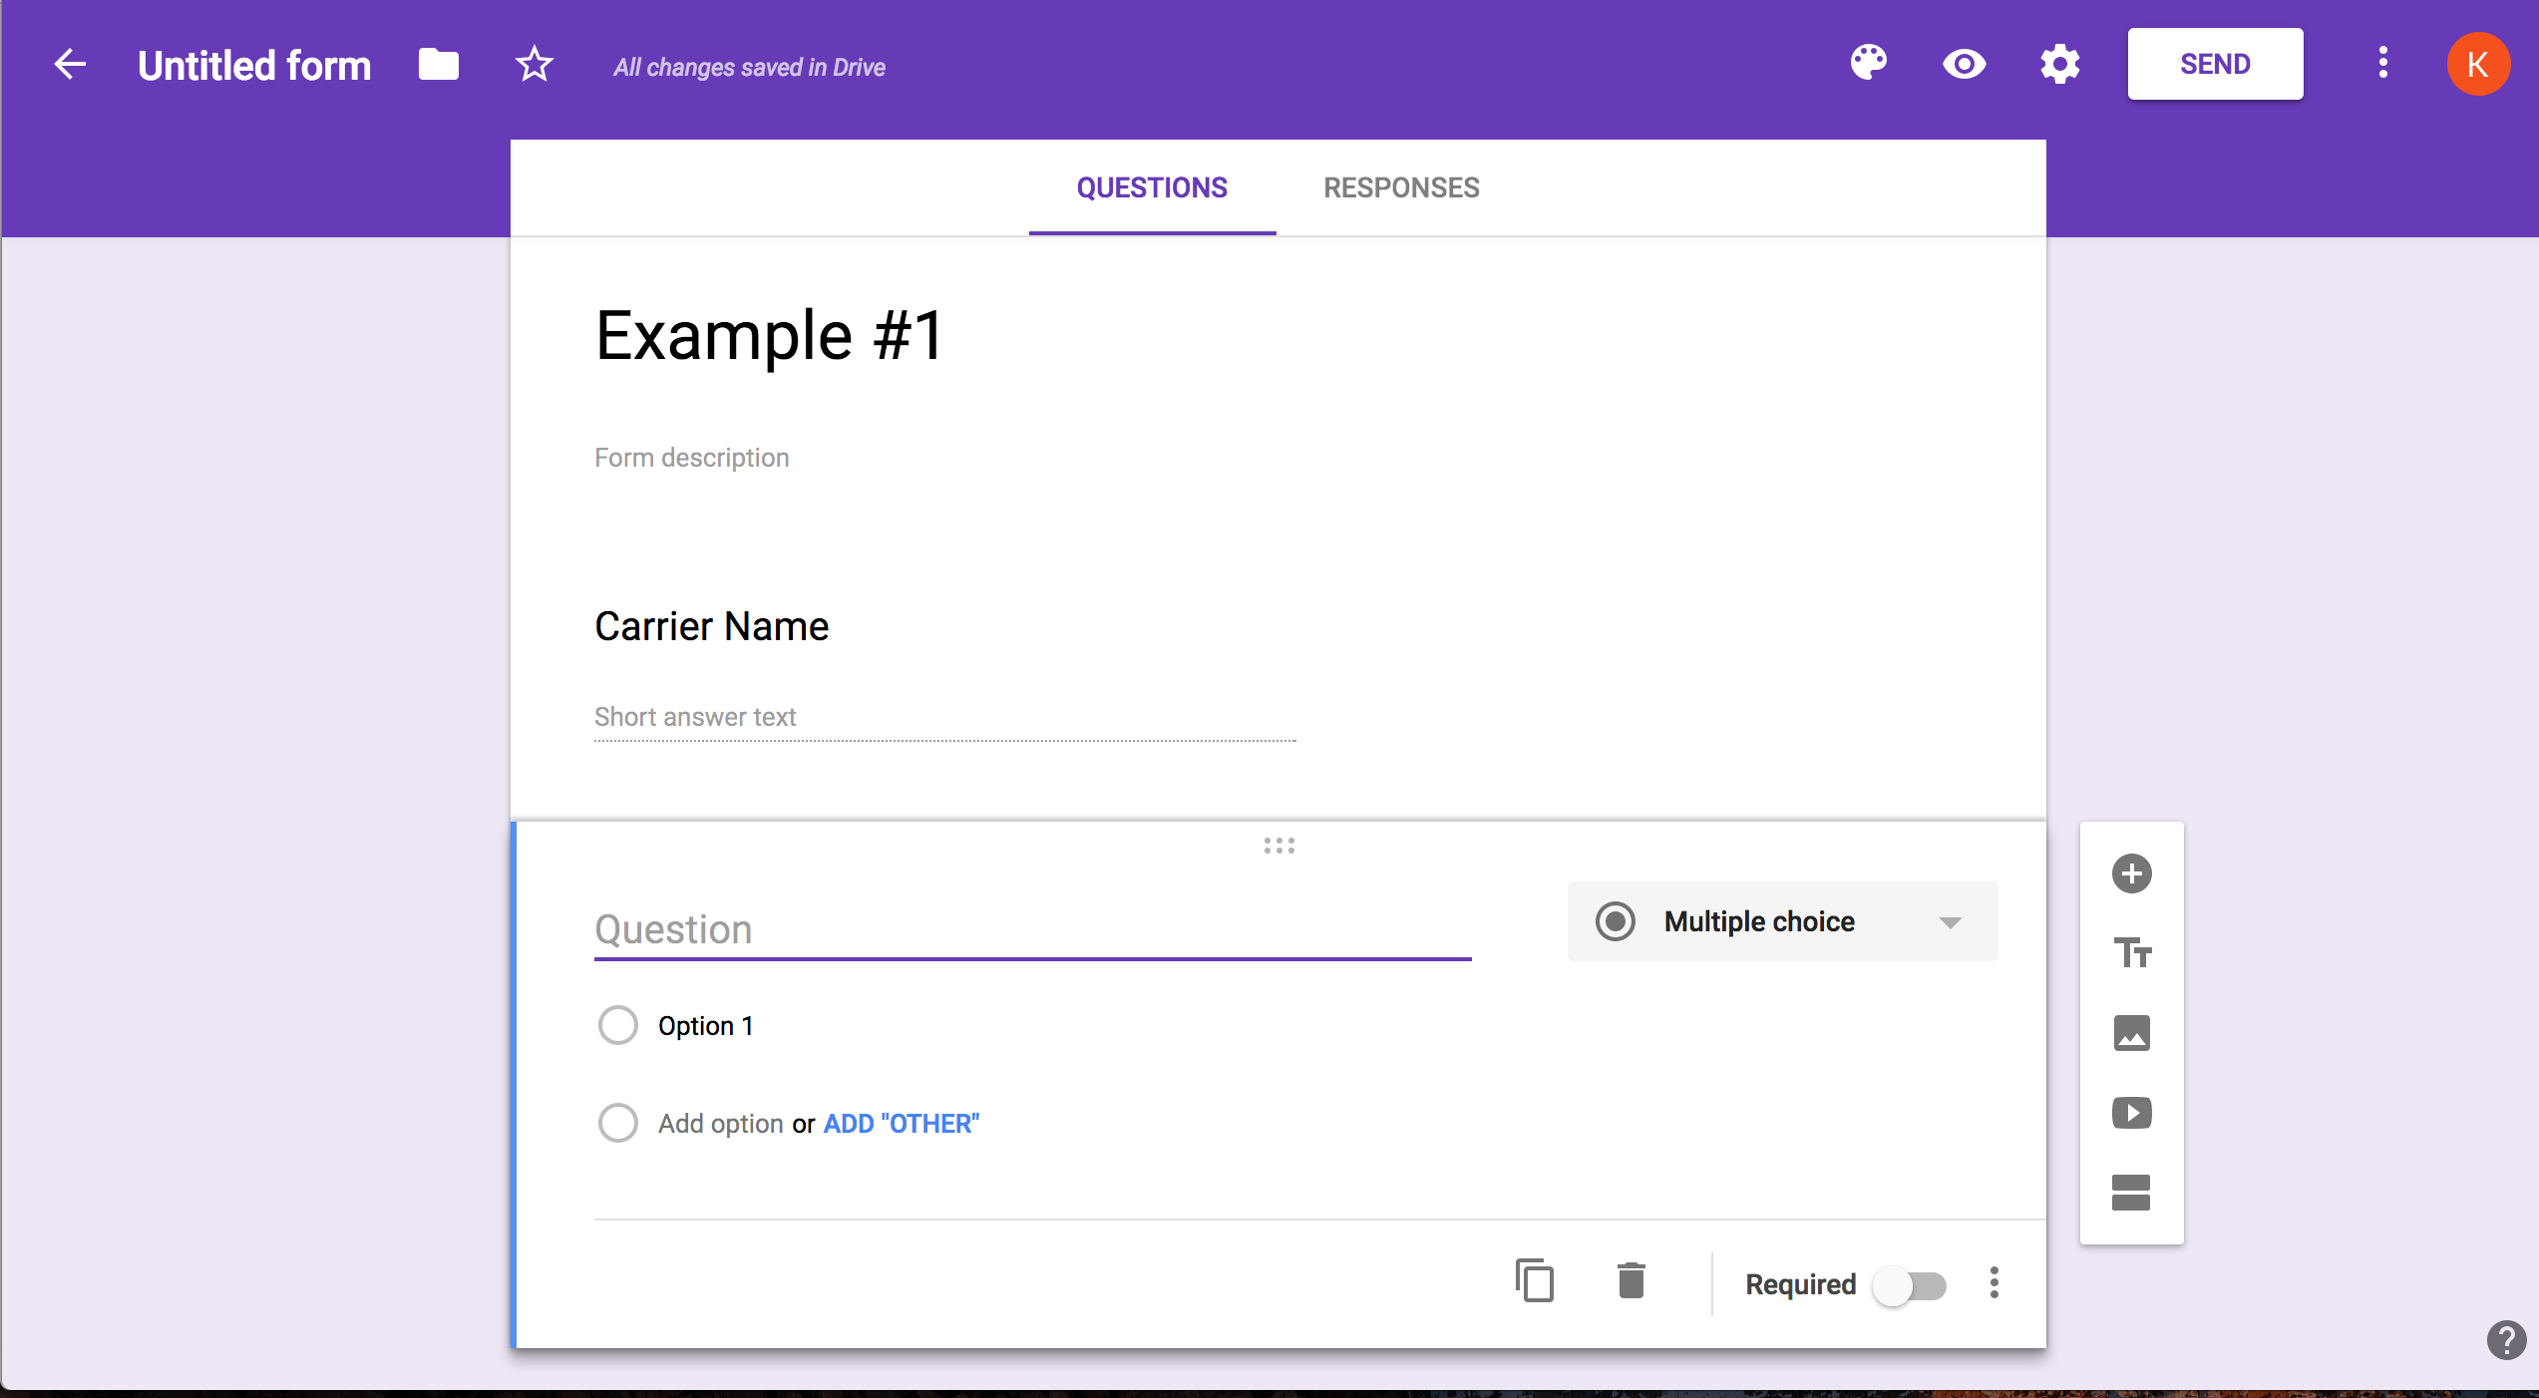Click the Short answer text placeholder
2539x1398 pixels.
click(x=695, y=717)
